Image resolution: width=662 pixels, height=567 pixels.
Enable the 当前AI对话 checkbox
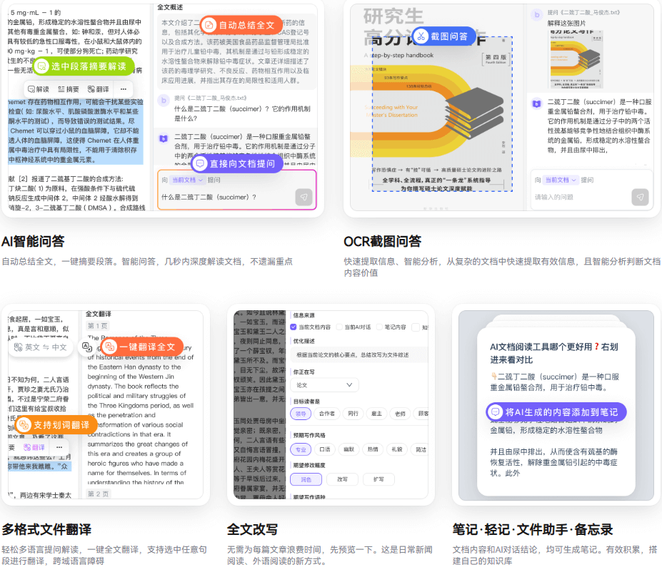[x=339, y=327]
